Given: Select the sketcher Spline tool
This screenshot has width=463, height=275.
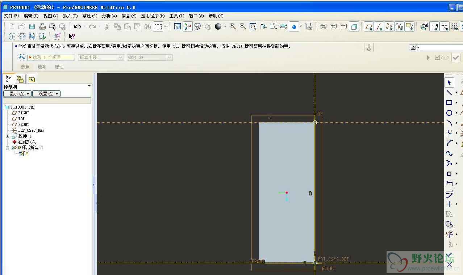Looking at the screenshot, I should pos(449,153).
